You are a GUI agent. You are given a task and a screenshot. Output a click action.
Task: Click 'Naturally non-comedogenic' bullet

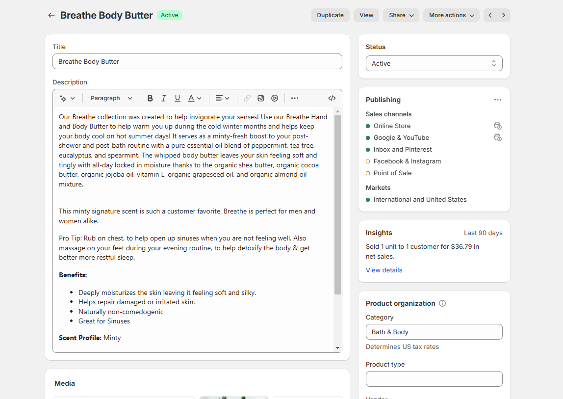121,312
